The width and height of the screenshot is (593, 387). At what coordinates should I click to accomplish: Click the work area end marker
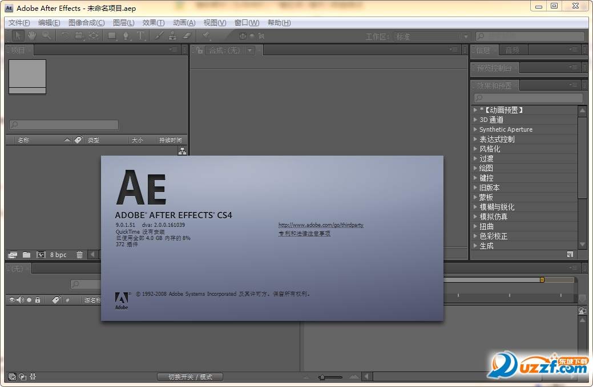click(542, 280)
